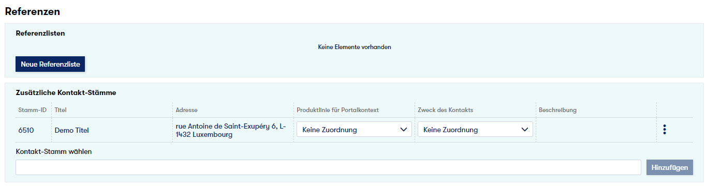Click the chevron arrow in Zweck dropdown
Viewport: 706px width, 188px height.
525,130
